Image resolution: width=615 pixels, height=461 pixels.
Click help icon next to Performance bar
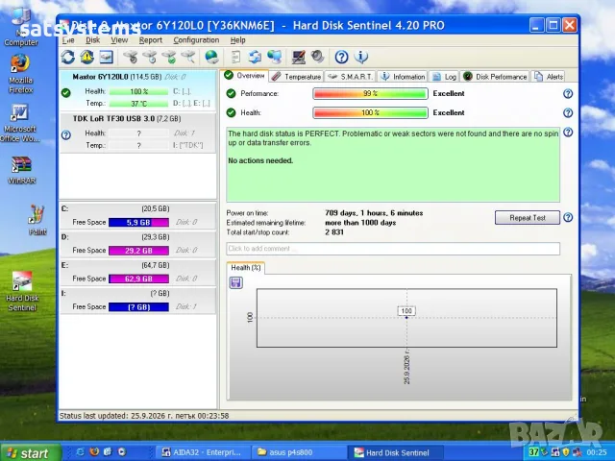tap(568, 94)
